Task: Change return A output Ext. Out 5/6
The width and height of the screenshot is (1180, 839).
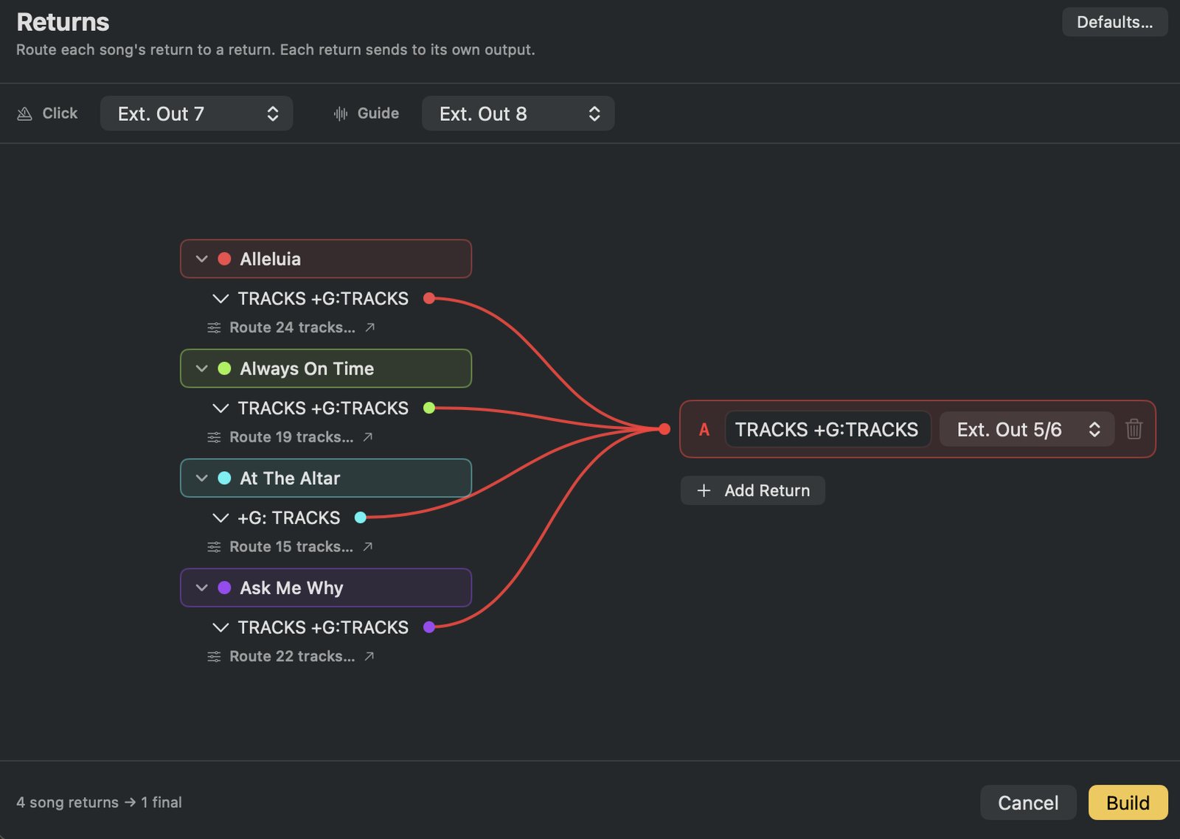Action: [1027, 429]
